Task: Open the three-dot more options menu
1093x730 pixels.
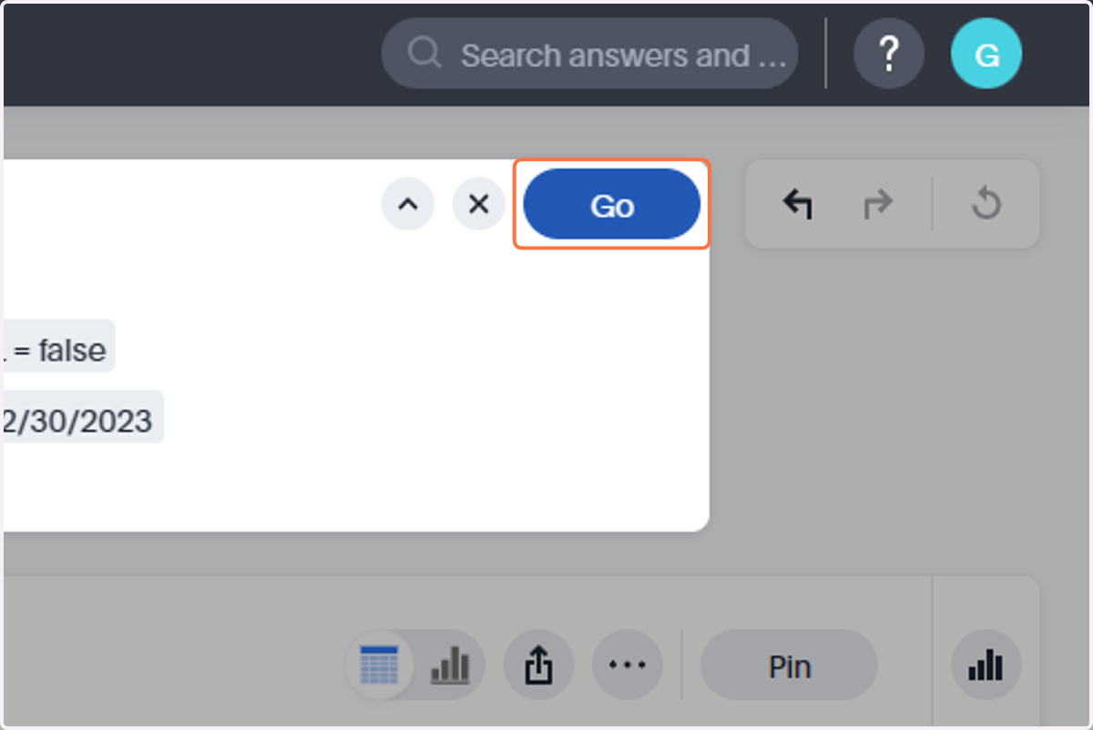Action: tap(628, 665)
